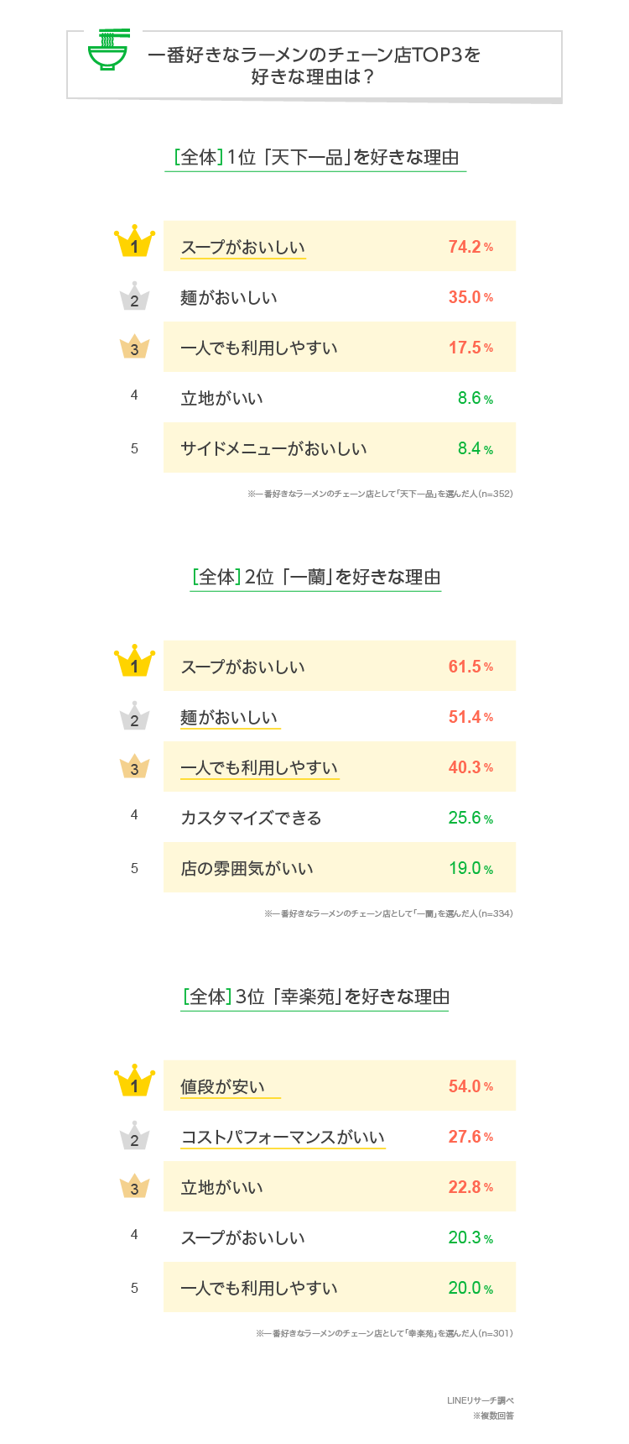The height and width of the screenshot is (1444, 629).
Task: Click the gold crown in 天下一品 ranking
Action: coord(134,243)
